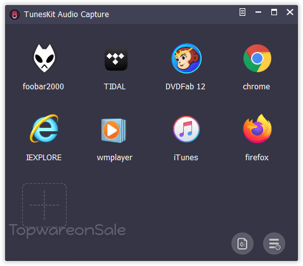Launch foobar2000 from the app list
This screenshot has height=266, width=303.
click(44, 58)
